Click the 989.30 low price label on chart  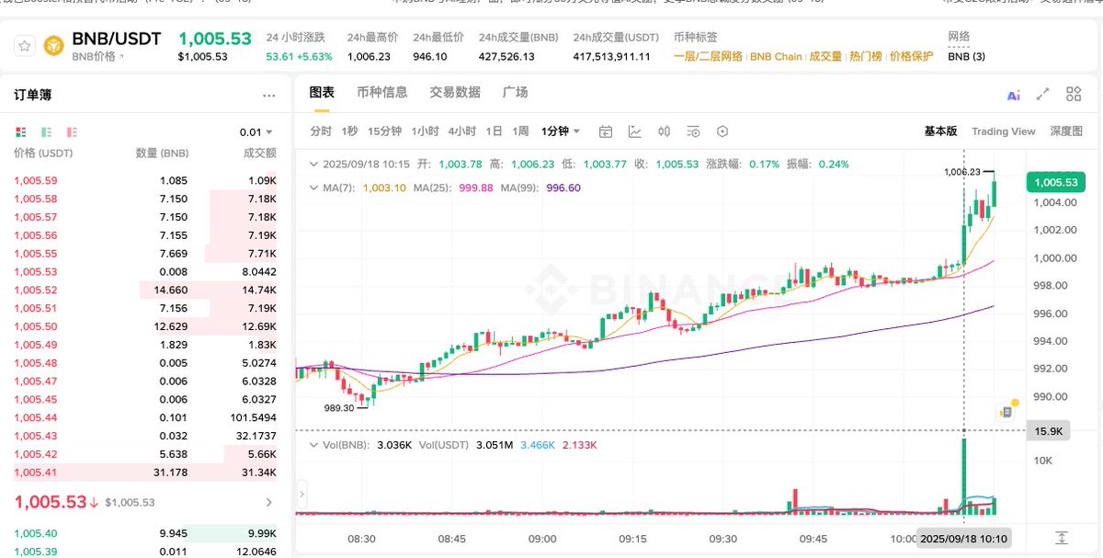(x=339, y=407)
